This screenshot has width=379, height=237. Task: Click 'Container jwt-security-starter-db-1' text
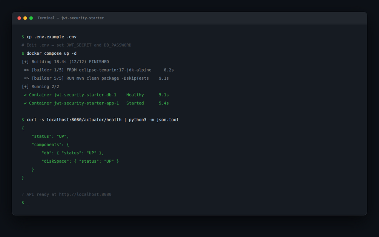[73, 95]
